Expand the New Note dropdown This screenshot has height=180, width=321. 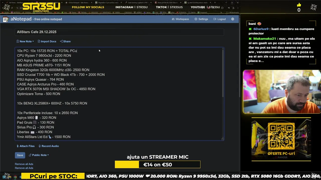[x=25, y=41]
